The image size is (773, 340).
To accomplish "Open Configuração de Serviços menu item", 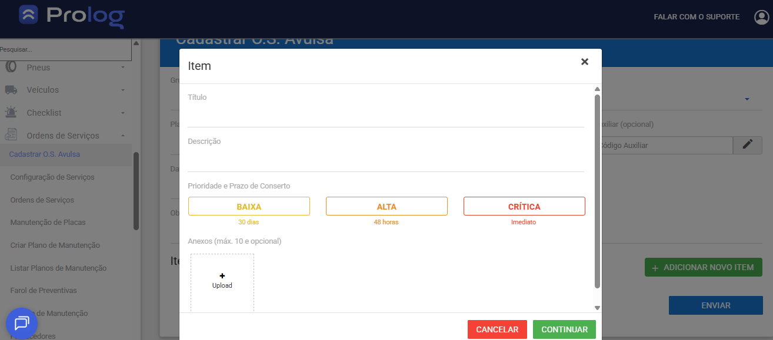I will (x=52, y=177).
